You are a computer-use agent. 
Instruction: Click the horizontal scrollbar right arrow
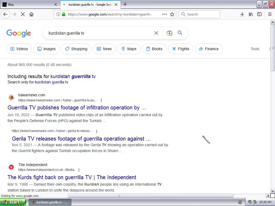click(x=268, y=196)
